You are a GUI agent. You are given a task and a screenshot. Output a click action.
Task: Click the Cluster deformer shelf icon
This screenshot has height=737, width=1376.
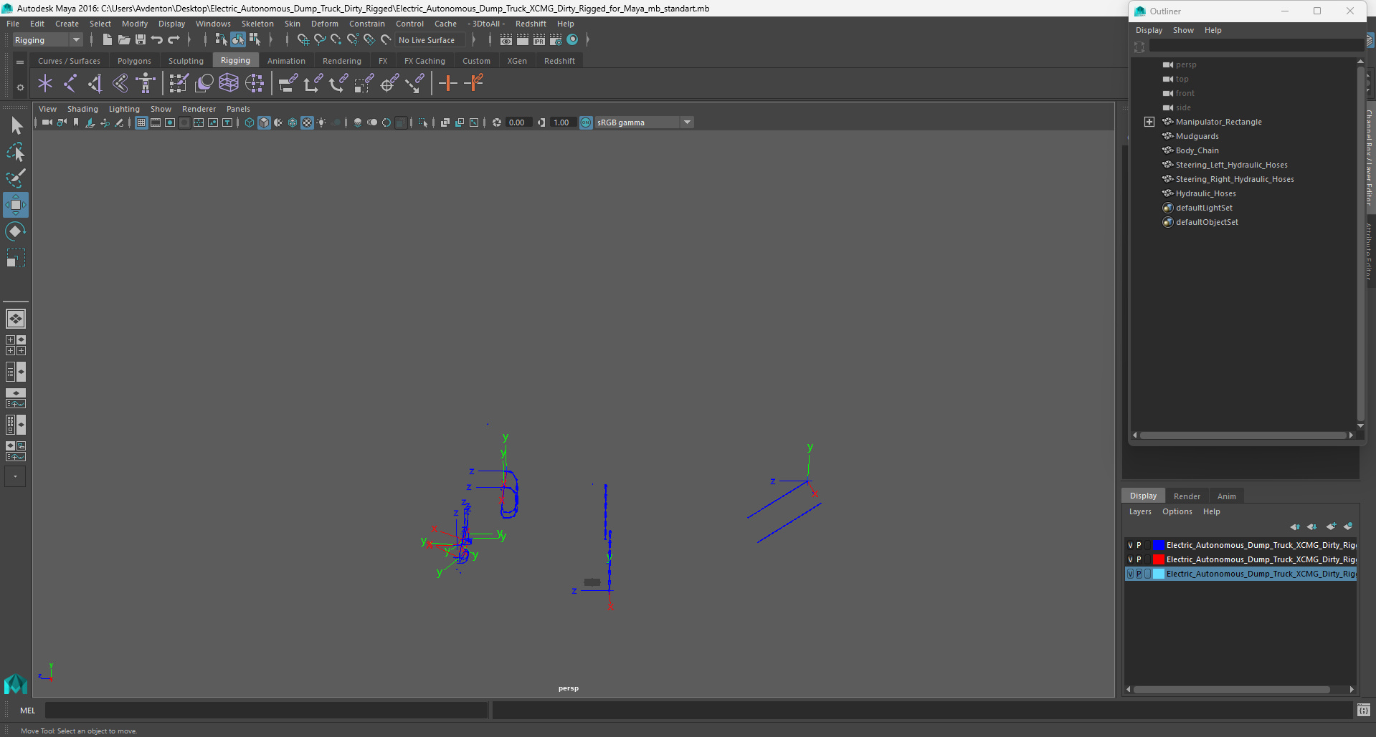255,84
